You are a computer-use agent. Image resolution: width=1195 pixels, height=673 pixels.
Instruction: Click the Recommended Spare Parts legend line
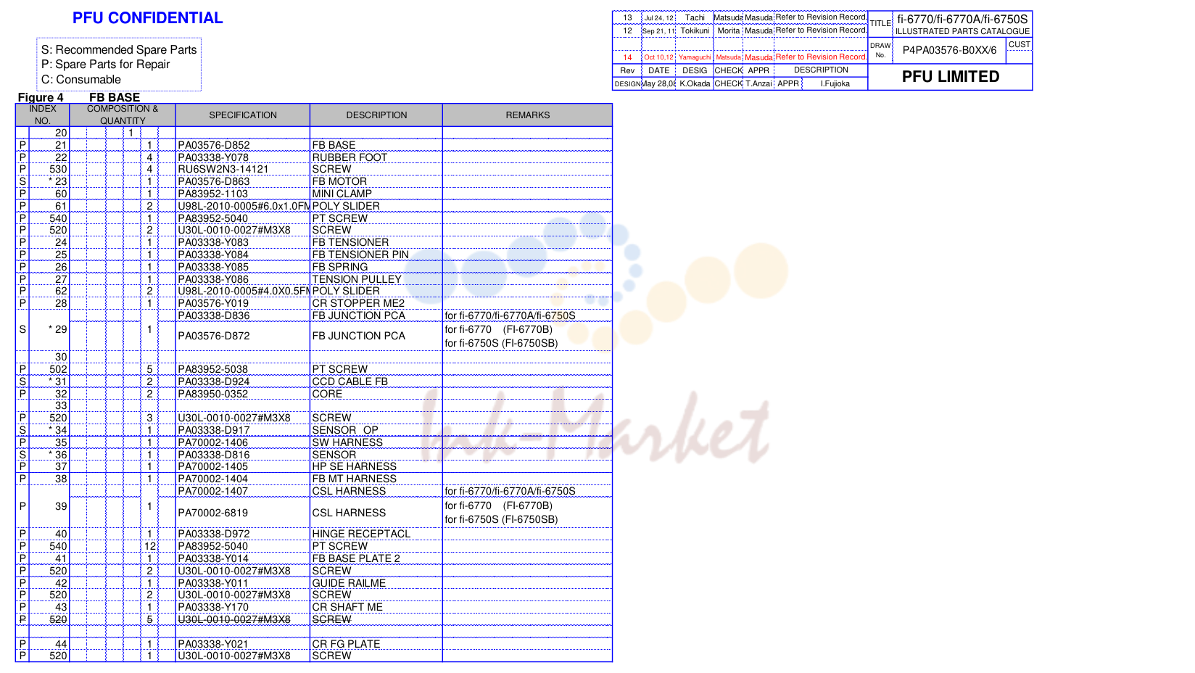pos(119,49)
